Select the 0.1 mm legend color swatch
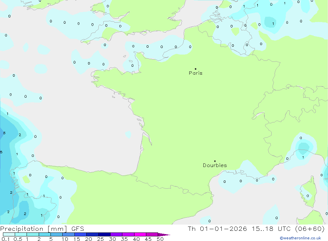This screenshot has width=328, height=241. tap(9, 234)
